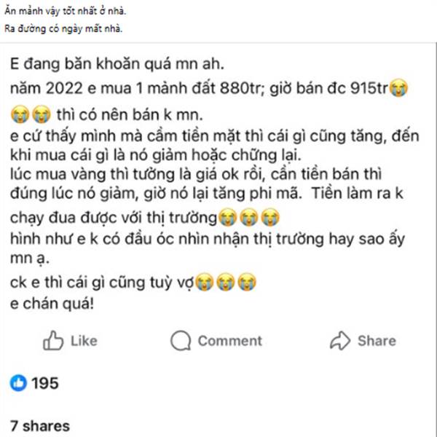Open the 195 reactions count
This screenshot has height=437, width=437.
[45, 383]
